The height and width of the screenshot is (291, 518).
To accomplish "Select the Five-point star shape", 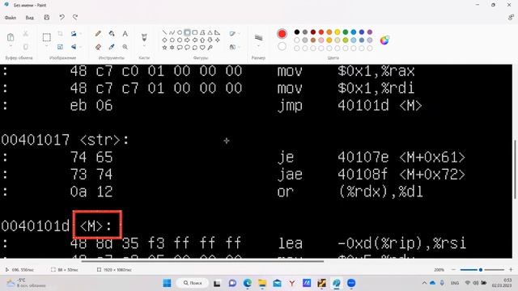I will point(164,48).
